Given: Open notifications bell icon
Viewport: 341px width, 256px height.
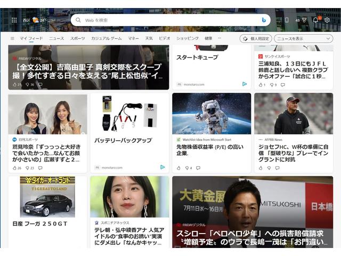Looking at the screenshot, I should (315, 20).
